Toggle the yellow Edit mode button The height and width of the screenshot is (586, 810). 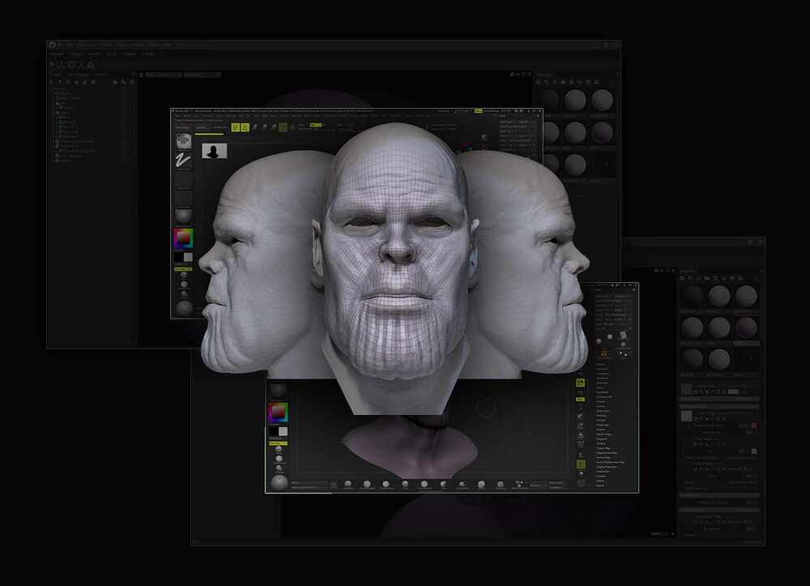tap(235, 127)
